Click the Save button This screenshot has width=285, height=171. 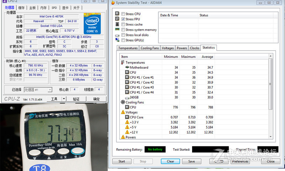pos(192,161)
